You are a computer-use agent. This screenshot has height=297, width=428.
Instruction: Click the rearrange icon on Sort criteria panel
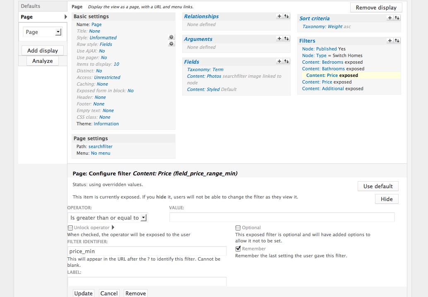click(x=397, y=18)
